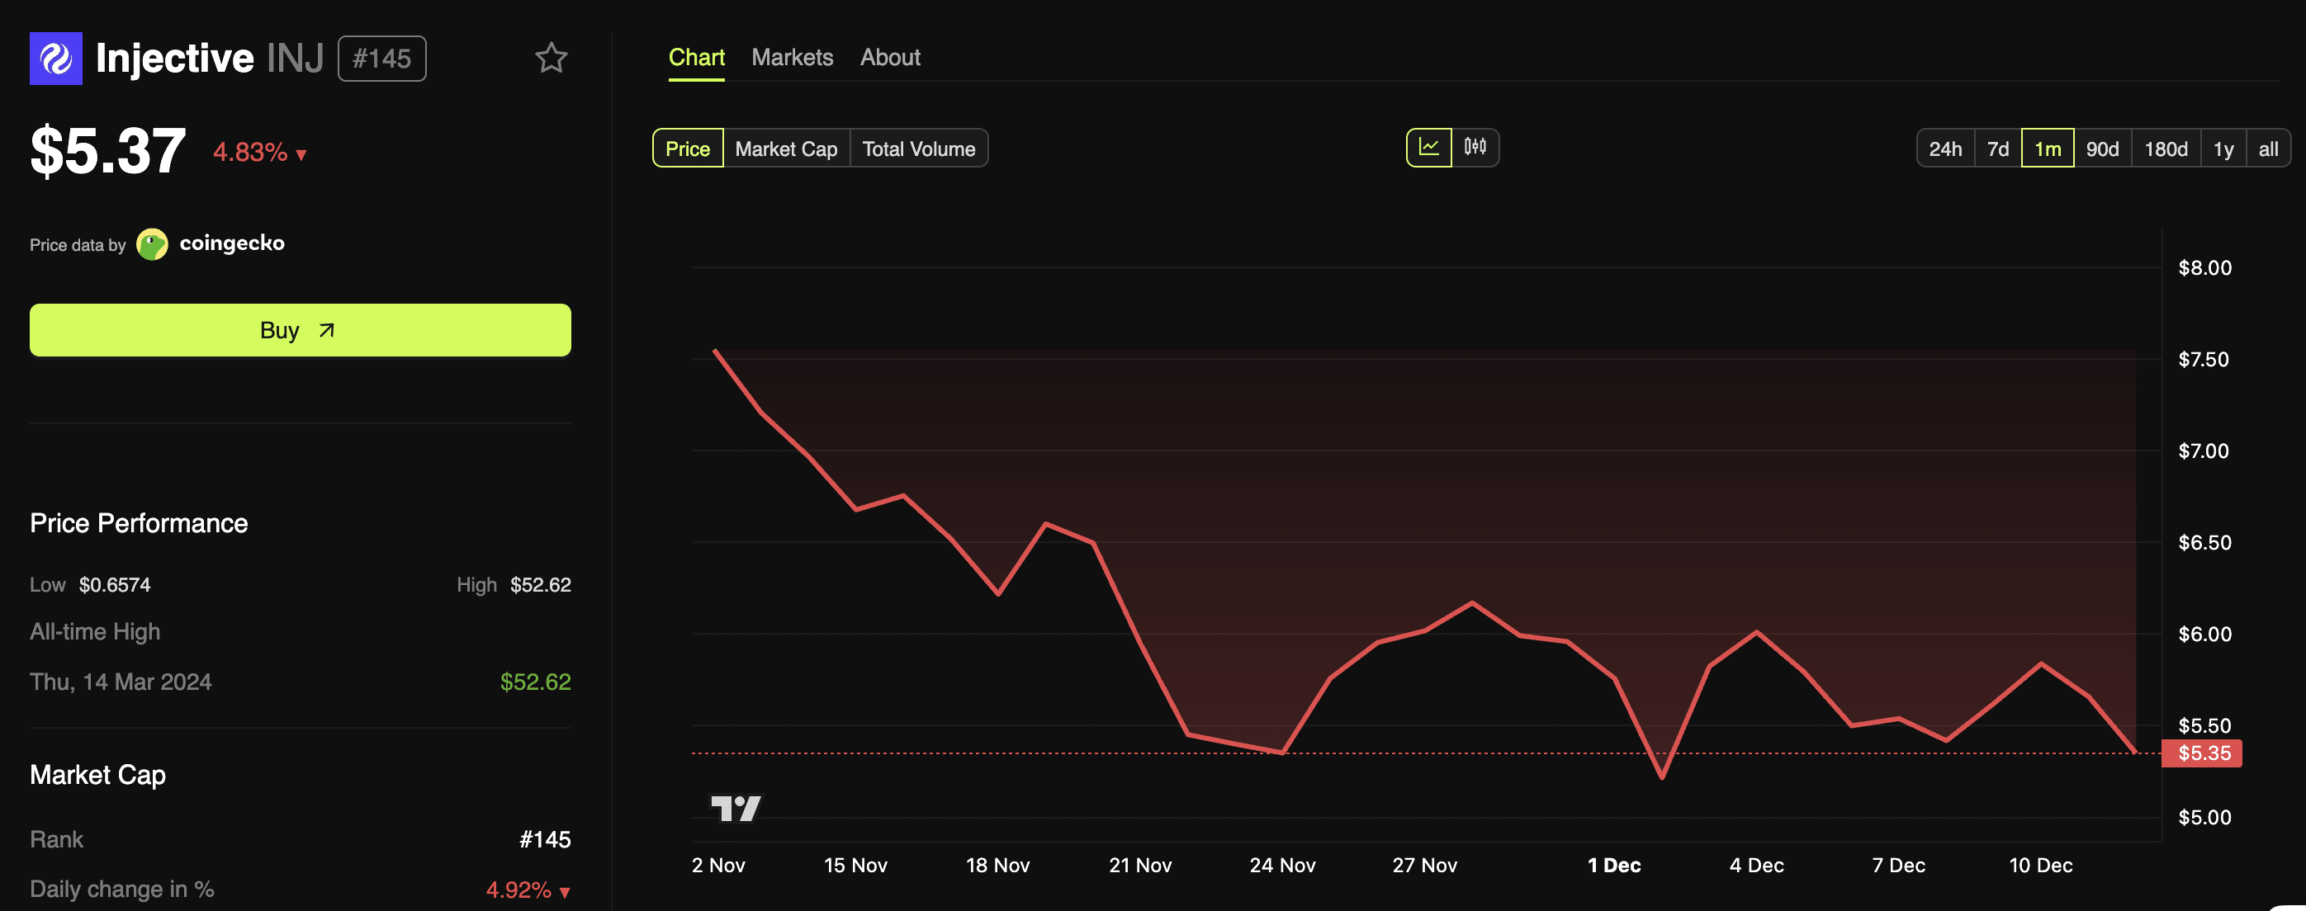This screenshot has width=2306, height=911.
Task: Set chart range to all
Action: click(x=2267, y=149)
